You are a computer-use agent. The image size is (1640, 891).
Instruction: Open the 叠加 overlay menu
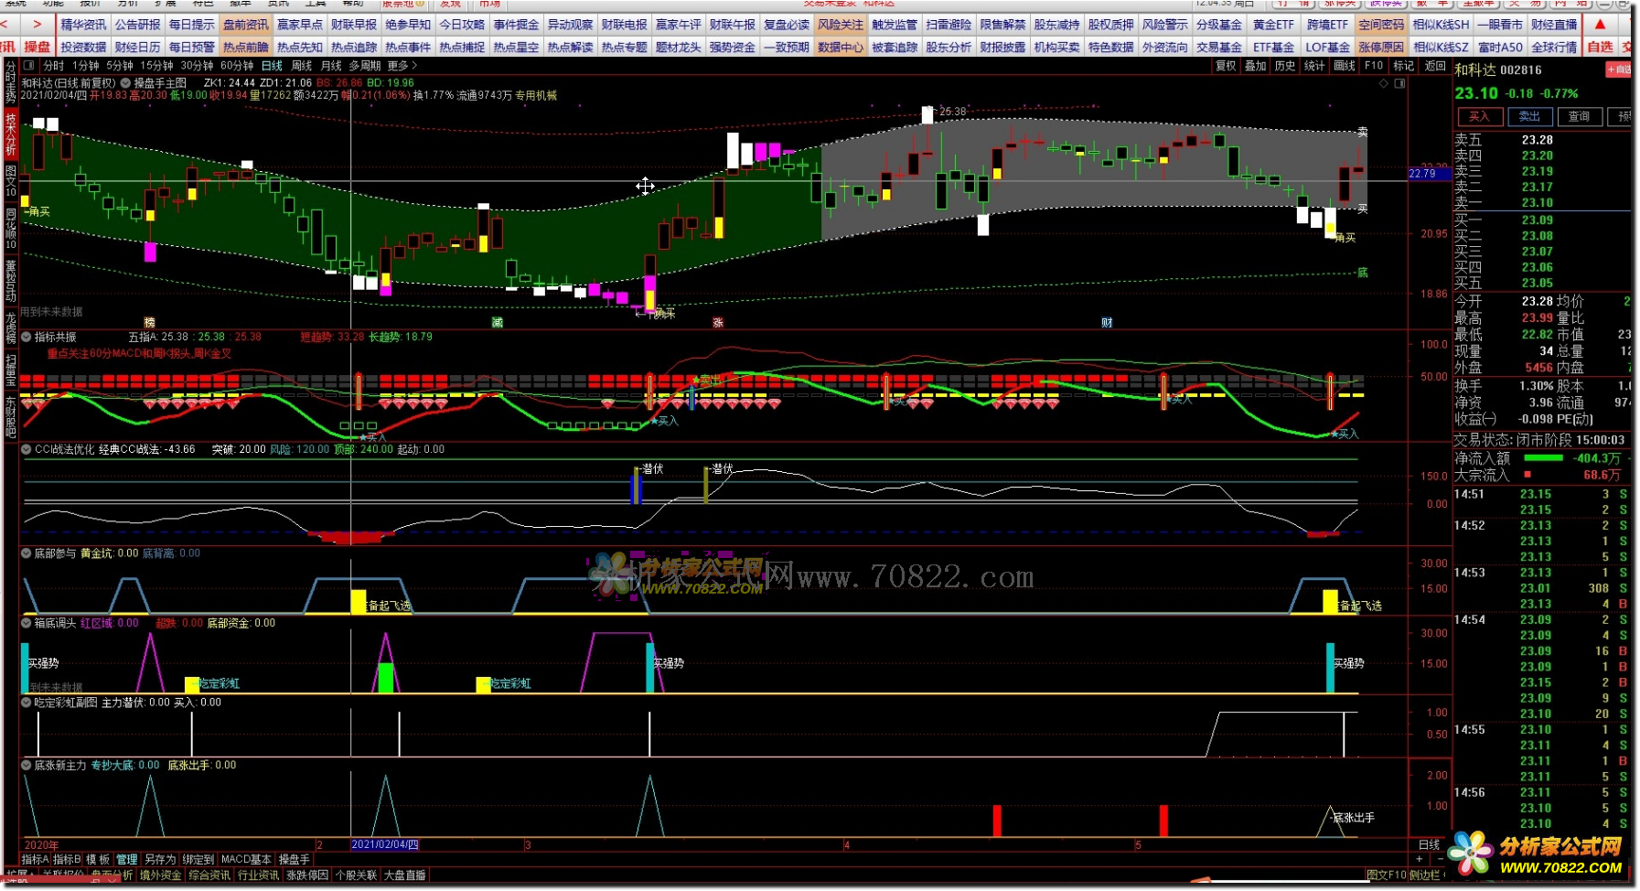pos(1256,66)
